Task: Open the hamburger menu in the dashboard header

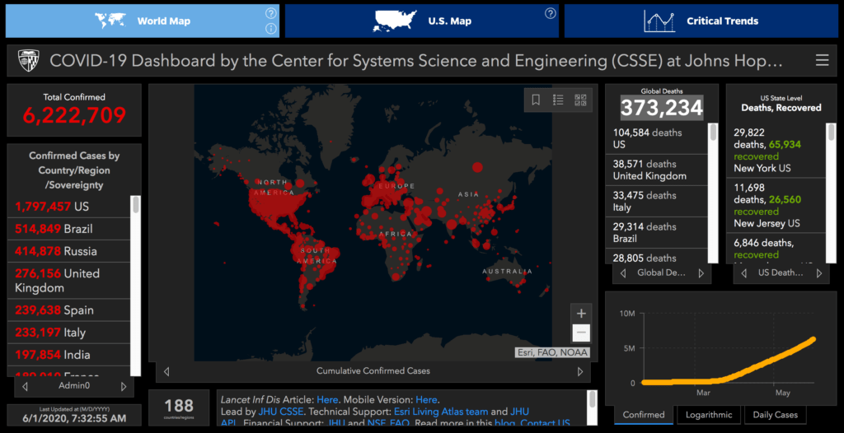Action: pos(822,61)
